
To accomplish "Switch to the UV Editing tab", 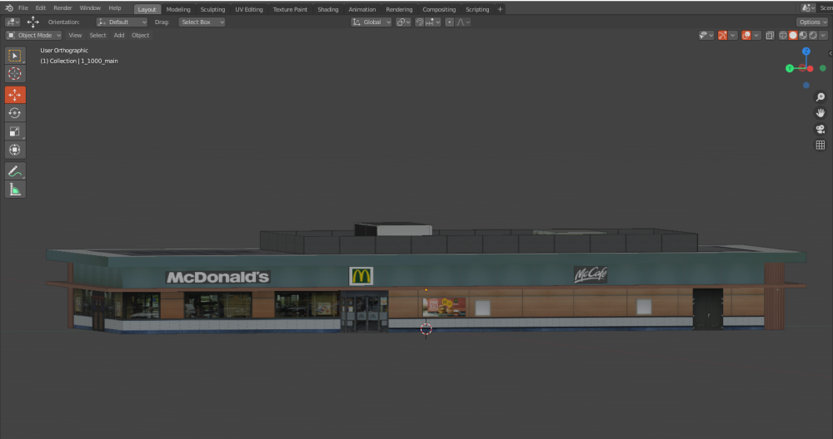I will coord(248,9).
